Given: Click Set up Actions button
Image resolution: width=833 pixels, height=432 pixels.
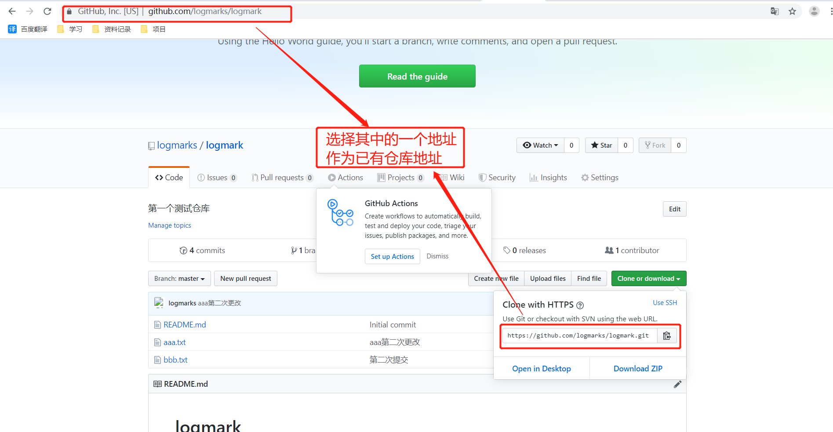Looking at the screenshot, I should 392,257.
